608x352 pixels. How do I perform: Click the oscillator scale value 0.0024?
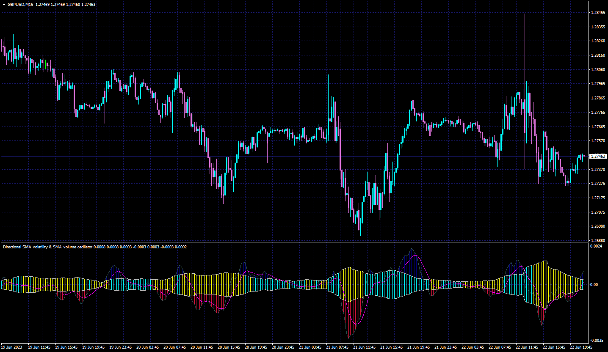point(597,246)
